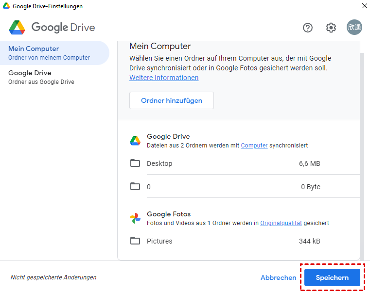This screenshot has height=293, width=370.
Task: Open the Originalqualität link
Action: coord(281,223)
